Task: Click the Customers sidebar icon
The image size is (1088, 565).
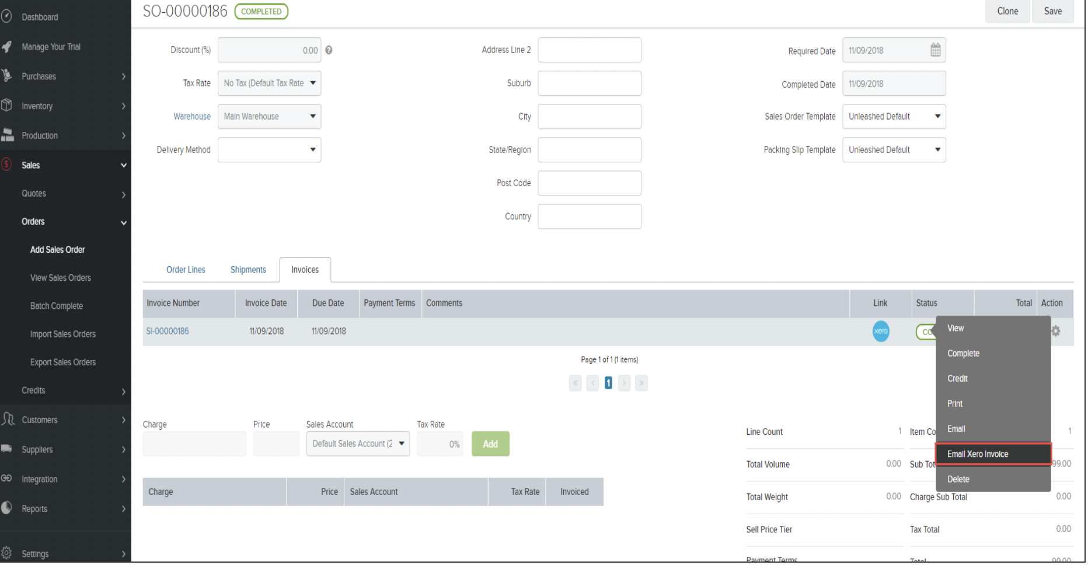Action: point(8,420)
